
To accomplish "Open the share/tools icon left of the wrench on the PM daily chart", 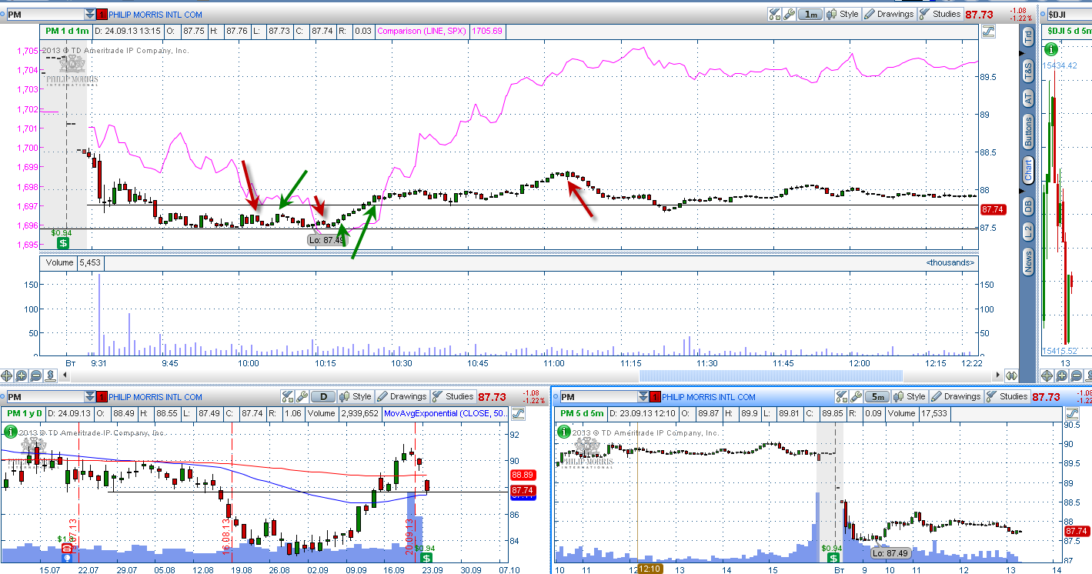I will click(288, 397).
